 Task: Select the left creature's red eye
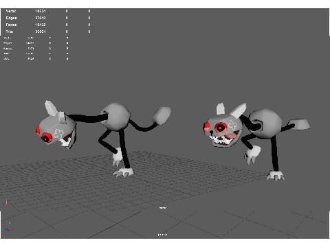[47, 137]
